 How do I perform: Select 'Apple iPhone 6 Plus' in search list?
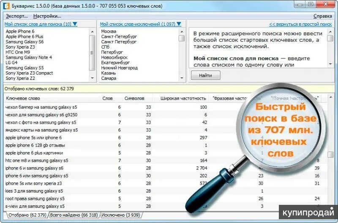pyautogui.click(x=25, y=36)
